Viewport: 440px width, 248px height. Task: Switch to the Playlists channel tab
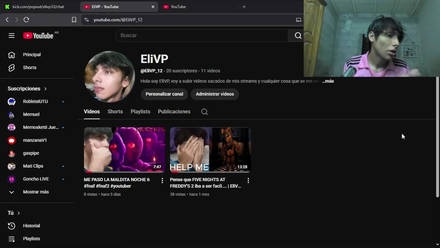tap(140, 112)
